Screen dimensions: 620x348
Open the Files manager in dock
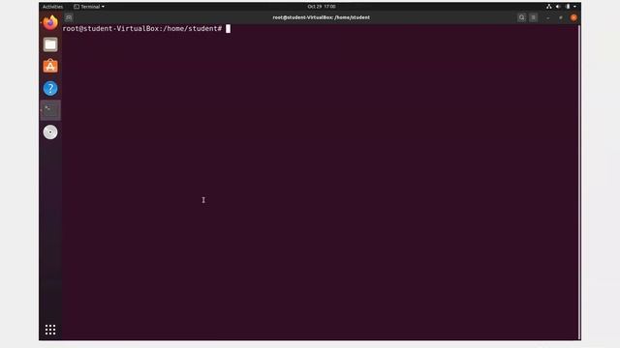pos(50,44)
